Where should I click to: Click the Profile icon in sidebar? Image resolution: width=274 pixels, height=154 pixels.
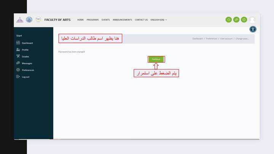(18, 50)
